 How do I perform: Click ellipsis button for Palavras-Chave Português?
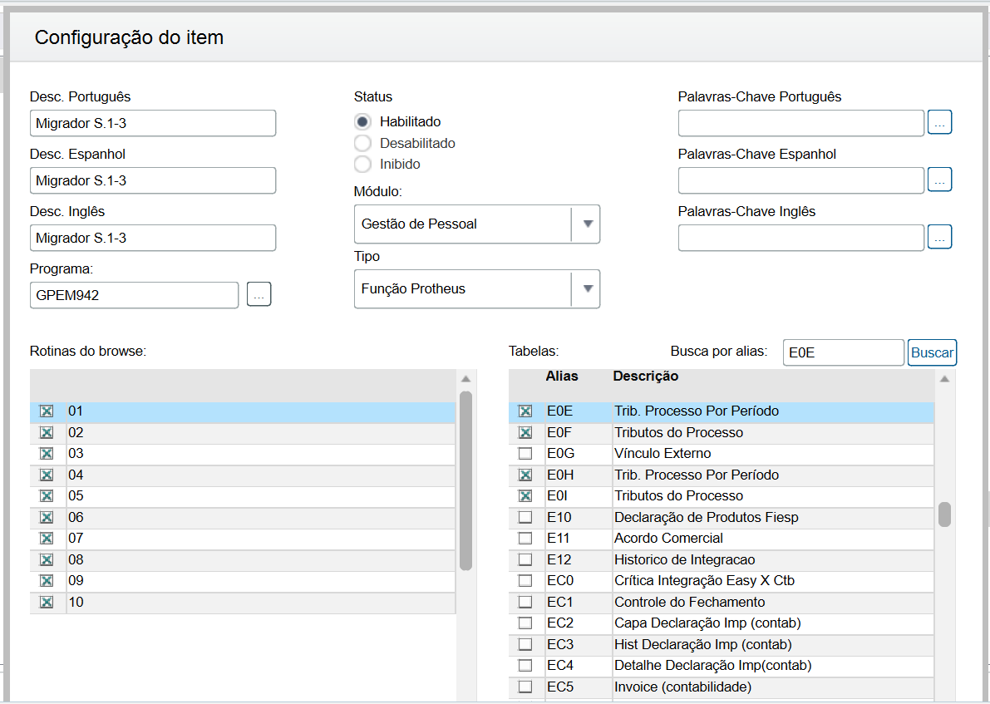pyautogui.click(x=939, y=123)
